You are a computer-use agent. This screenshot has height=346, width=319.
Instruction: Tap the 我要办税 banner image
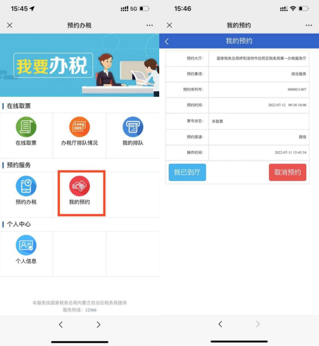point(79,65)
